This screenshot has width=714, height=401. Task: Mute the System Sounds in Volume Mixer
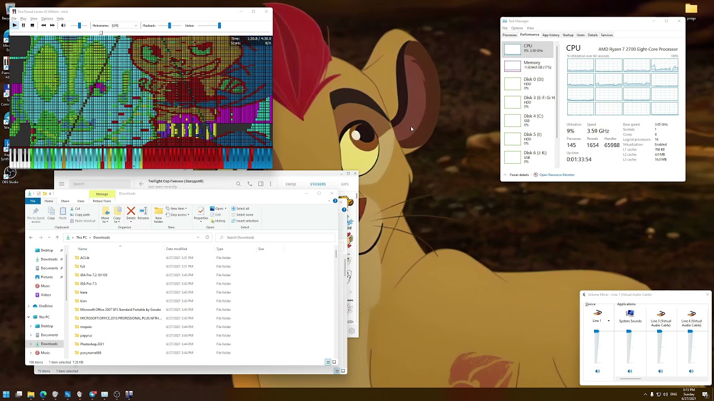630,371
